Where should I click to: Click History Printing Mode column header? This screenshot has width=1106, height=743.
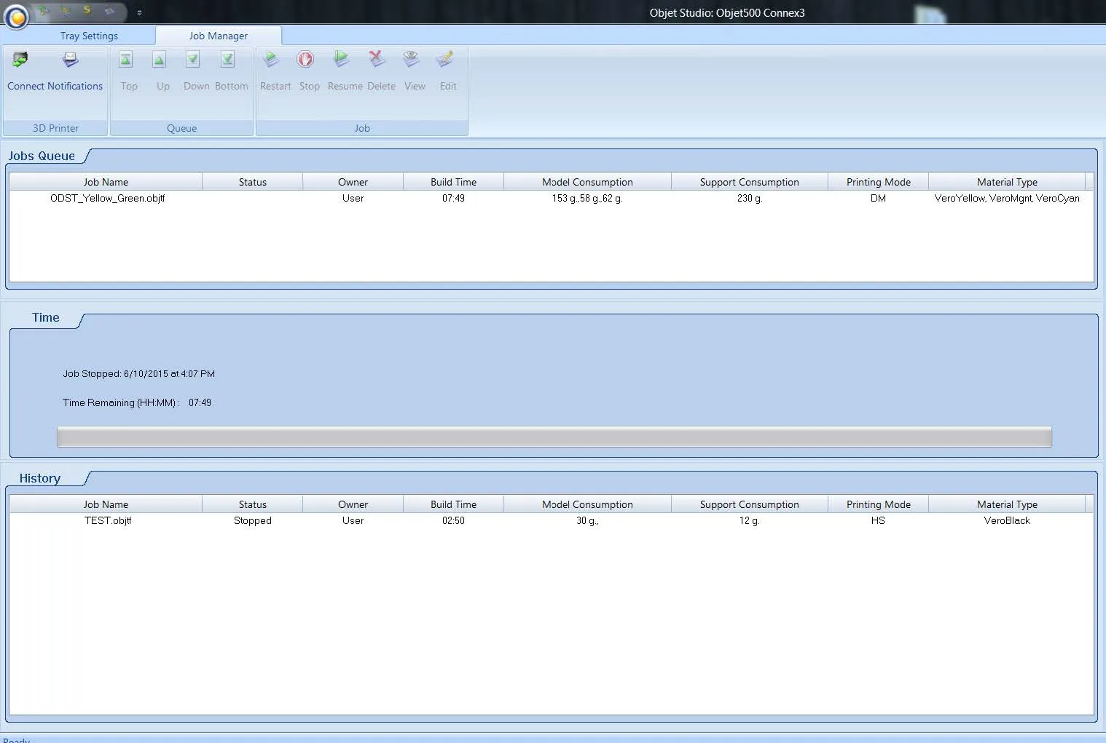[x=878, y=504]
